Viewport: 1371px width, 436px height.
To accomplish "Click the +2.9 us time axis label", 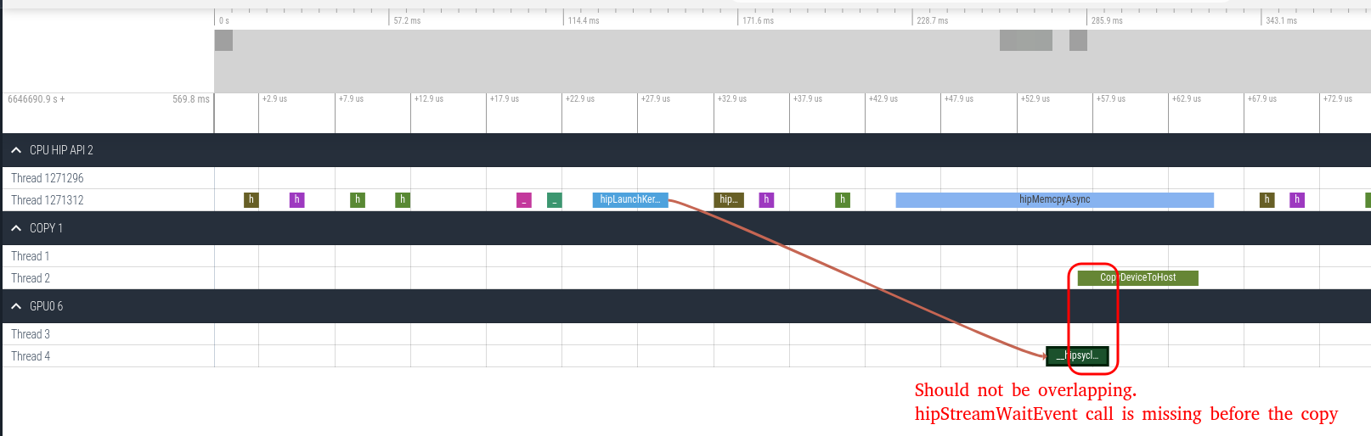I will tap(274, 99).
